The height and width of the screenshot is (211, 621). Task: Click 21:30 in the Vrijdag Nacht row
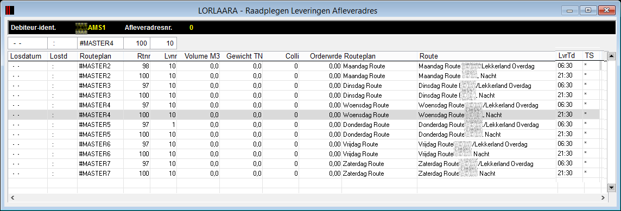pyautogui.click(x=565, y=154)
